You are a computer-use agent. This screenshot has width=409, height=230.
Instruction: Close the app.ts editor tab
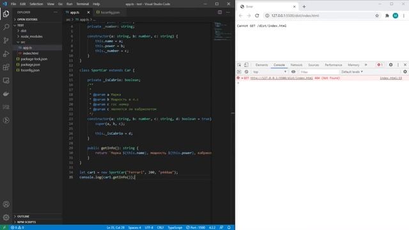88,12
